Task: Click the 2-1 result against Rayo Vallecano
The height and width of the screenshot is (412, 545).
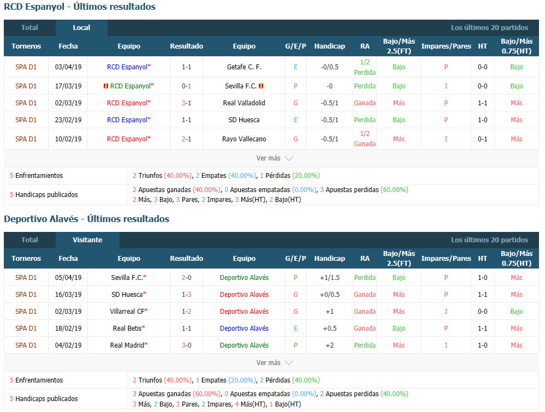Action: coord(186,139)
